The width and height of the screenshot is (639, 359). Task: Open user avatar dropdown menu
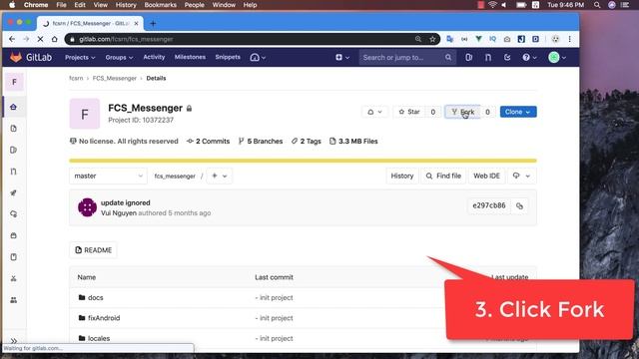(x=557, y=58)
